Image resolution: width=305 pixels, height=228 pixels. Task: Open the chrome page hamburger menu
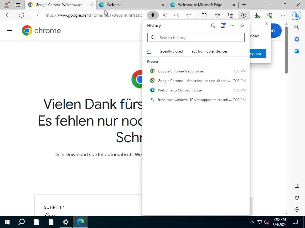tap(10, 31)
